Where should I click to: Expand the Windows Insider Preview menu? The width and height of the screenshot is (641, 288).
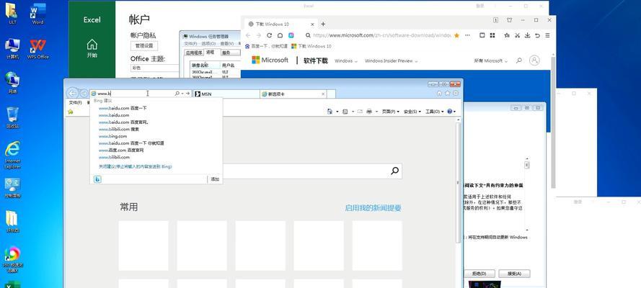(x=392, y=60)
